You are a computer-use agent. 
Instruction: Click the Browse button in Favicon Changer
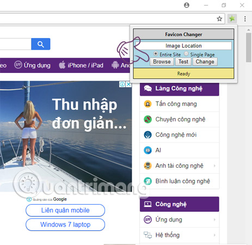pyautogui.click(x=162, y=62)
